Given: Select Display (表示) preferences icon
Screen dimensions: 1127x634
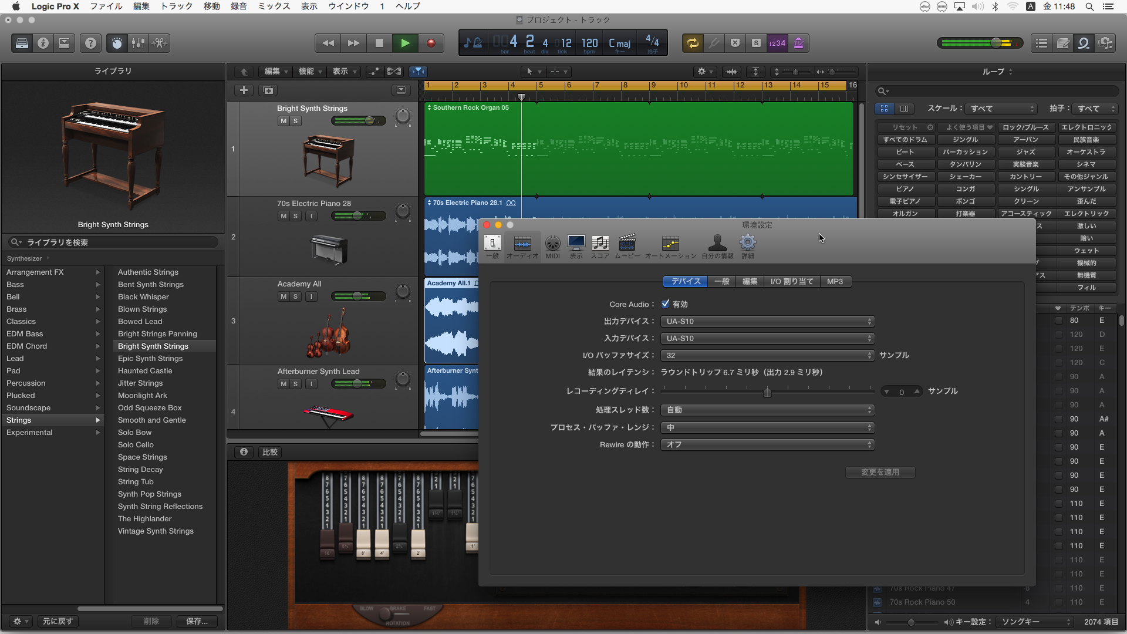Looking at the screenshot, I should [576, 247].
